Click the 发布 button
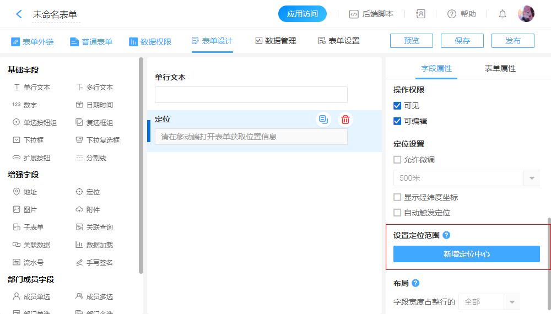Viewport: 551px width, 314px height. [512, 41]
